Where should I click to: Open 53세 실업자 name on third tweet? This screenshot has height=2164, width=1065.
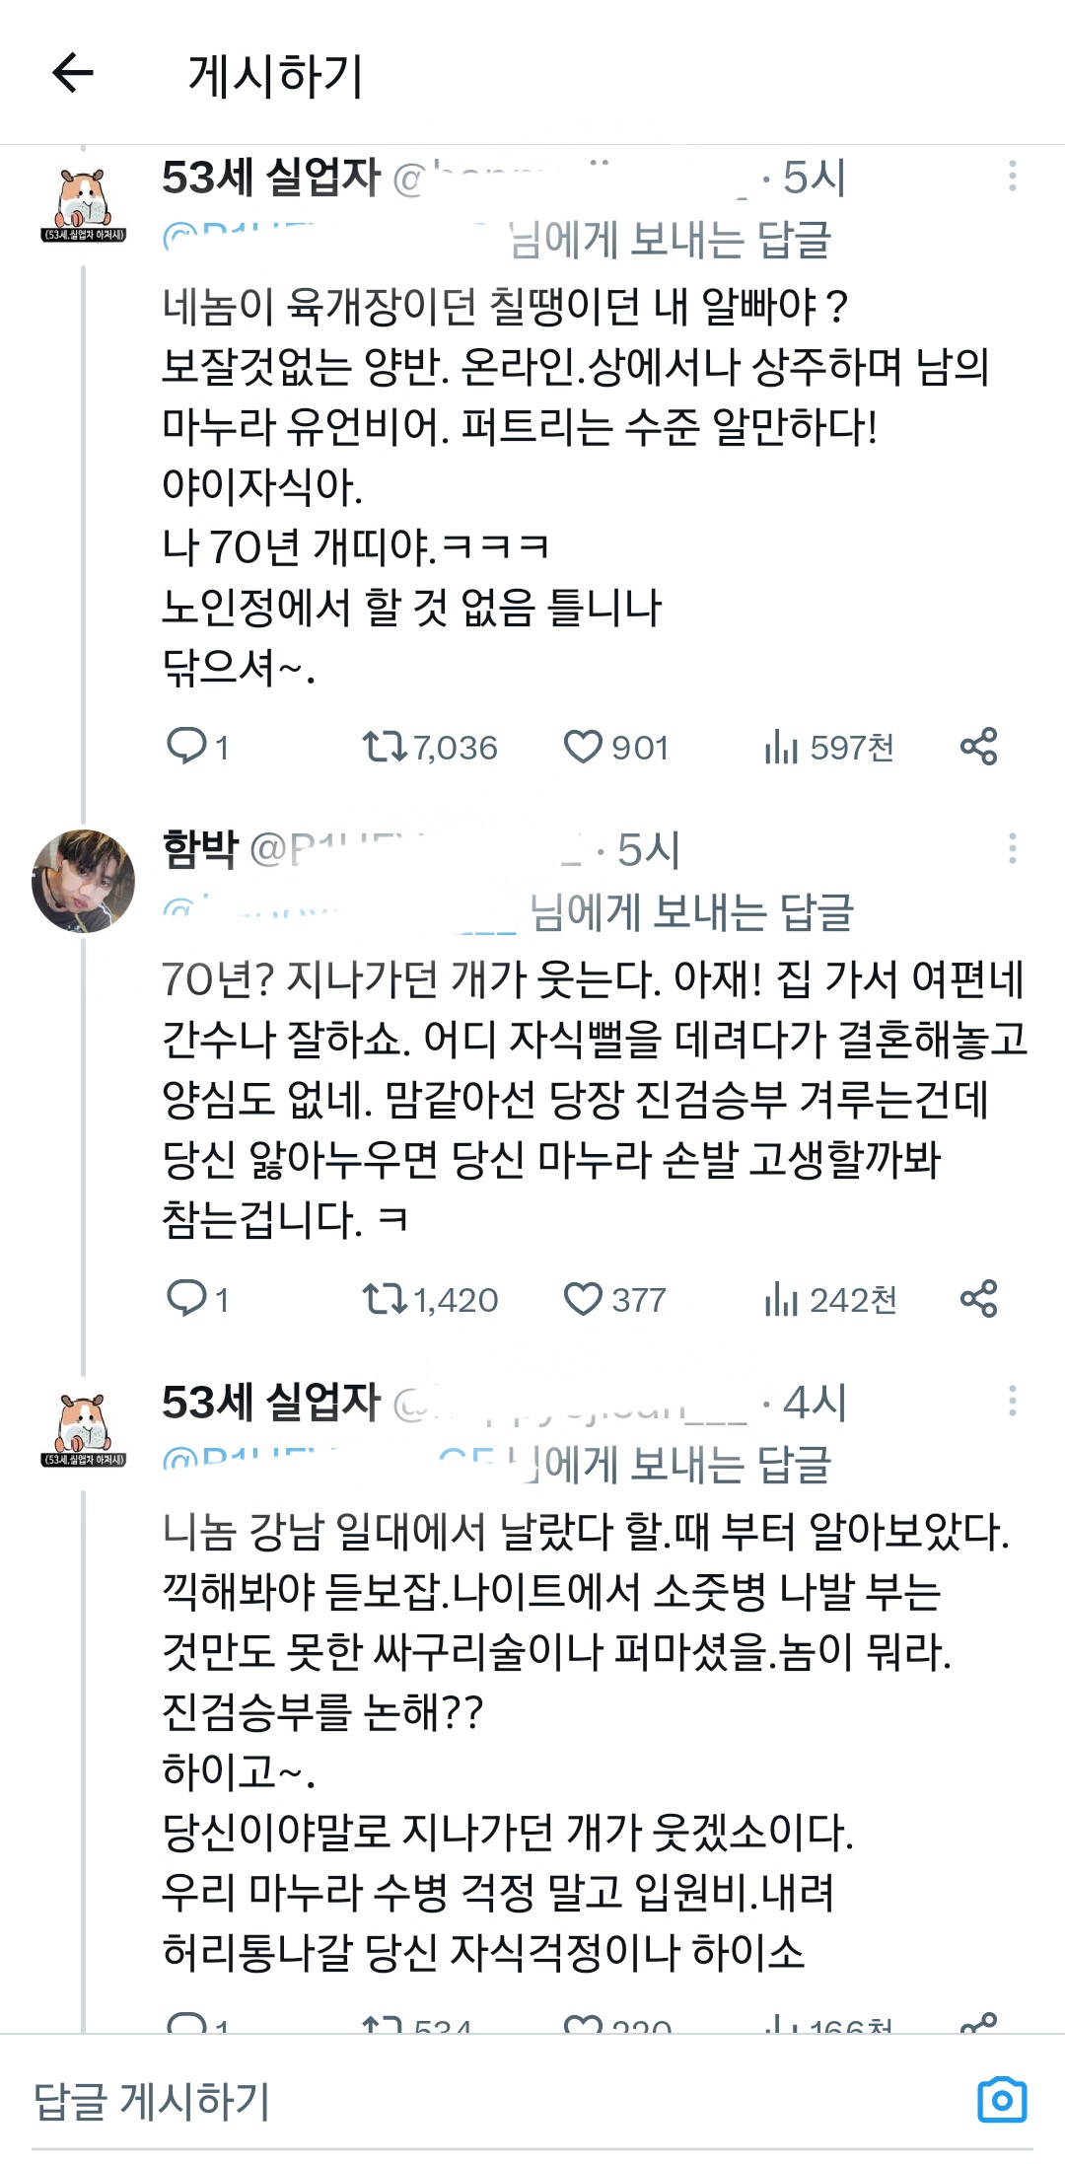[271, 1402]
